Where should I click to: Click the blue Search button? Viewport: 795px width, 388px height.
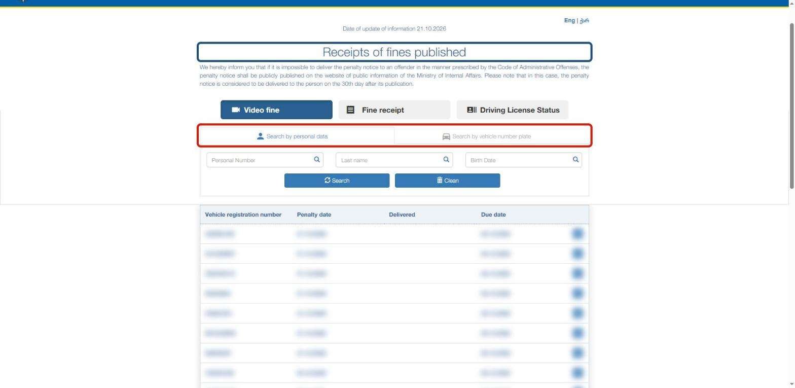coord(337,181)
